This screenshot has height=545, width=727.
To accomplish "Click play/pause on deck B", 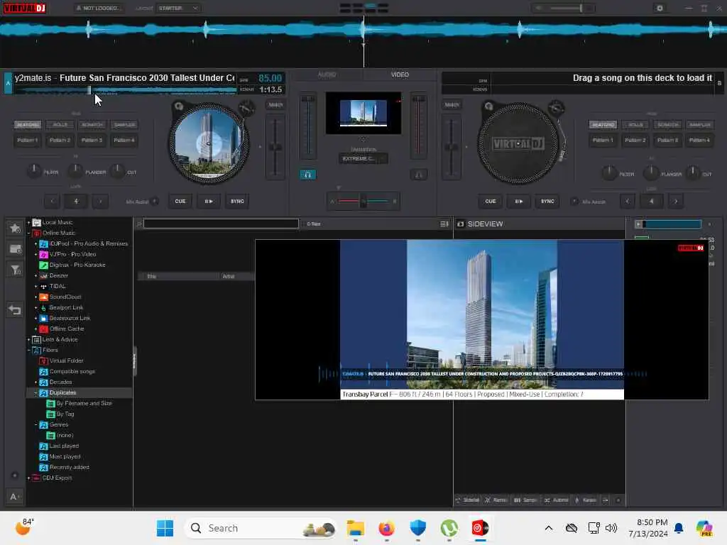I will coord(519,201).
